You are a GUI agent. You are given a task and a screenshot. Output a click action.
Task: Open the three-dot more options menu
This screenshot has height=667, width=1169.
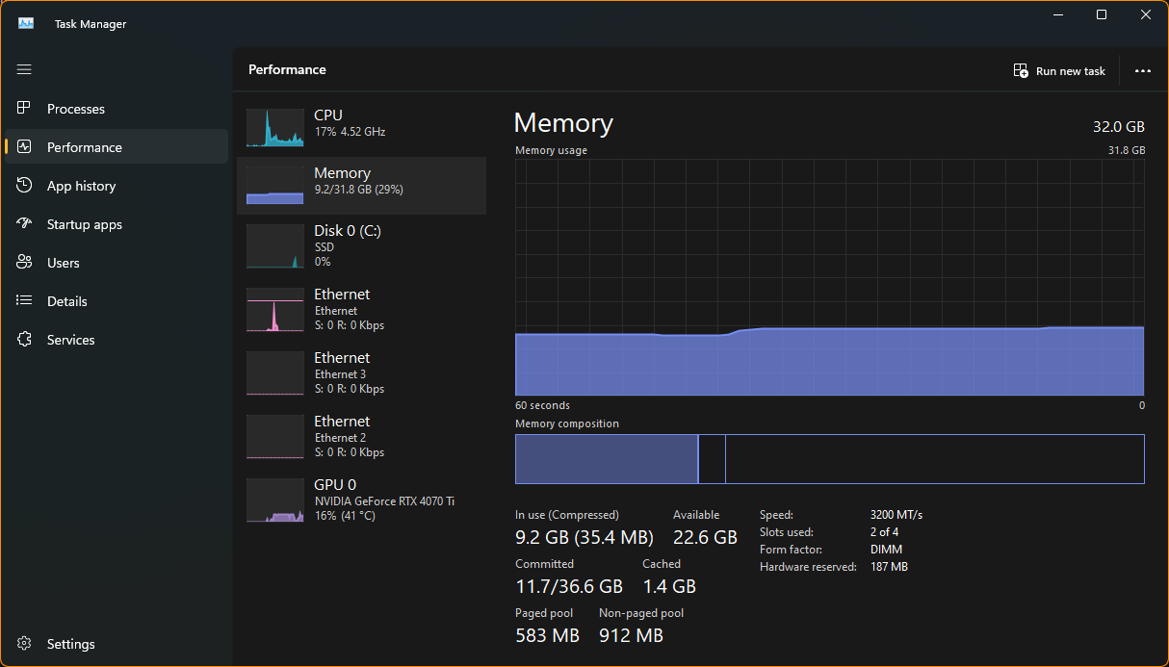1143,71
